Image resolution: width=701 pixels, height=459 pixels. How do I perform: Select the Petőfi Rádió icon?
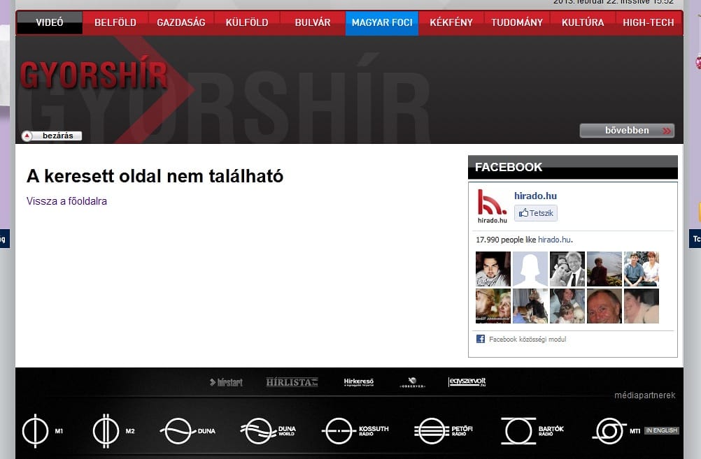click(444, 431)
